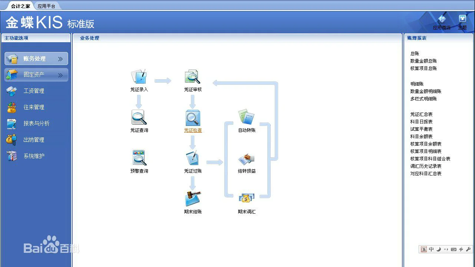Viewport: 475px width, 267px height.
Task: Click the 凭证过账 text label
Action: [193, 171]
